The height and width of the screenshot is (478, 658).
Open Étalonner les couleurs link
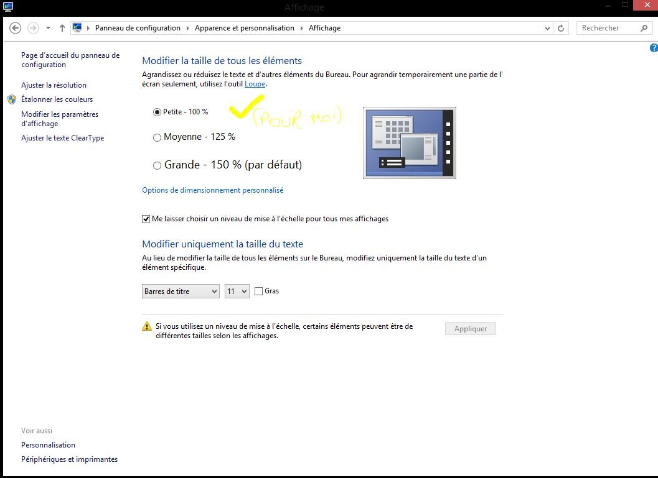click(57, 99)
